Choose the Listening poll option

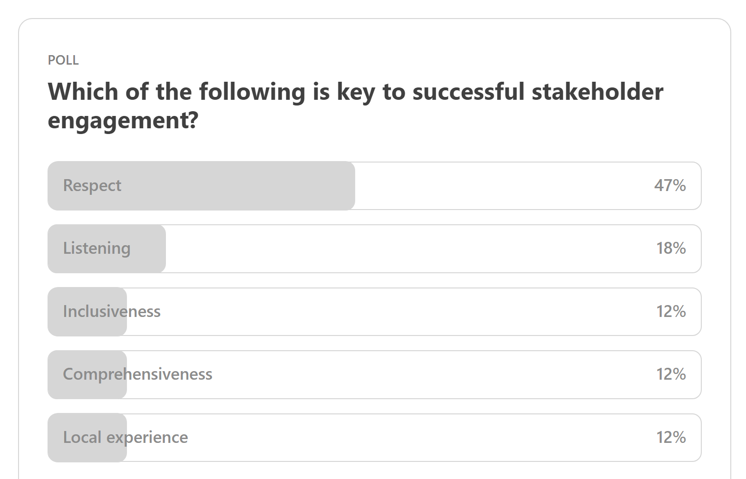374,249
